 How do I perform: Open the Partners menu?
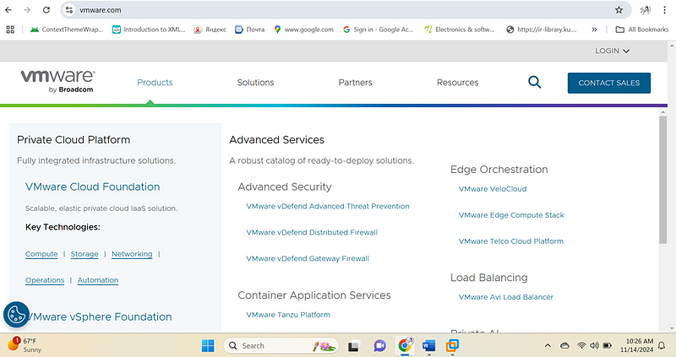click(355, 82)
